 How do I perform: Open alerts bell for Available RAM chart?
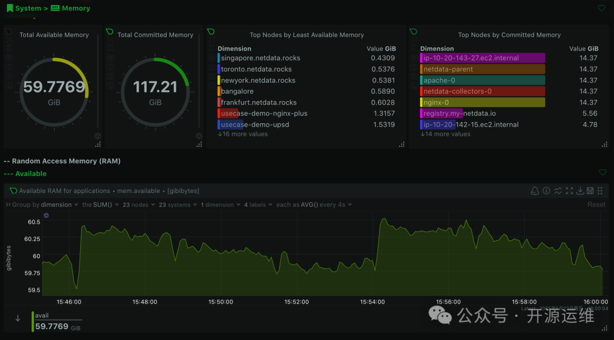[x=534, y=191]
